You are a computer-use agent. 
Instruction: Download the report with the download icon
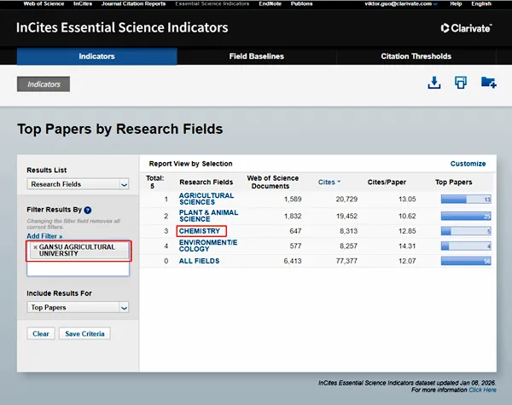[434, 83]
